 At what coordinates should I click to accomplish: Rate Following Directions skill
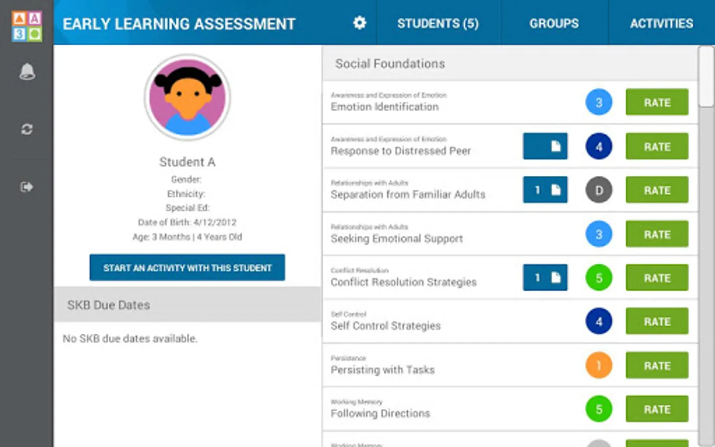(657, 409)
